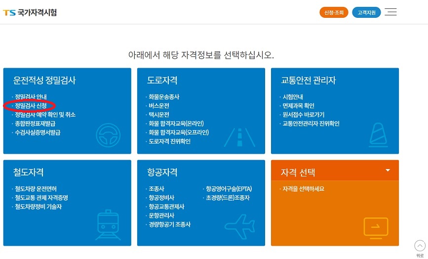Image resolution: width=428 pixels, height=259 pixels.
Task: Click the 교통안전 관리자 card heading
Action: (x=309, y=81)
